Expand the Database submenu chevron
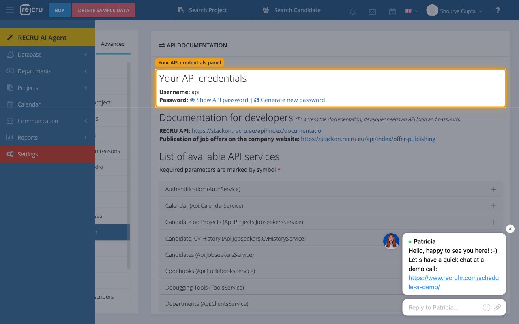This screenshot has height=324, width=519. [x=86, y=55]
